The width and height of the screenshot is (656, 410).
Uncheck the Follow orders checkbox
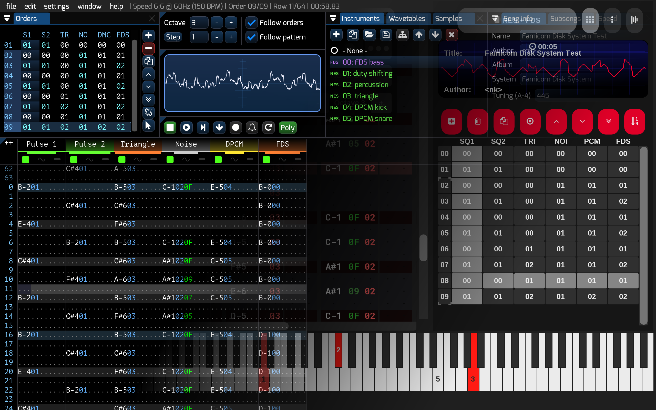[251, 23]
